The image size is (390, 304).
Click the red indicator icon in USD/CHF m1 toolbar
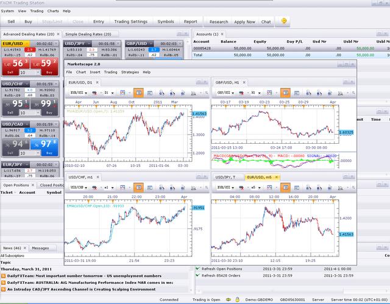[94, 188]
